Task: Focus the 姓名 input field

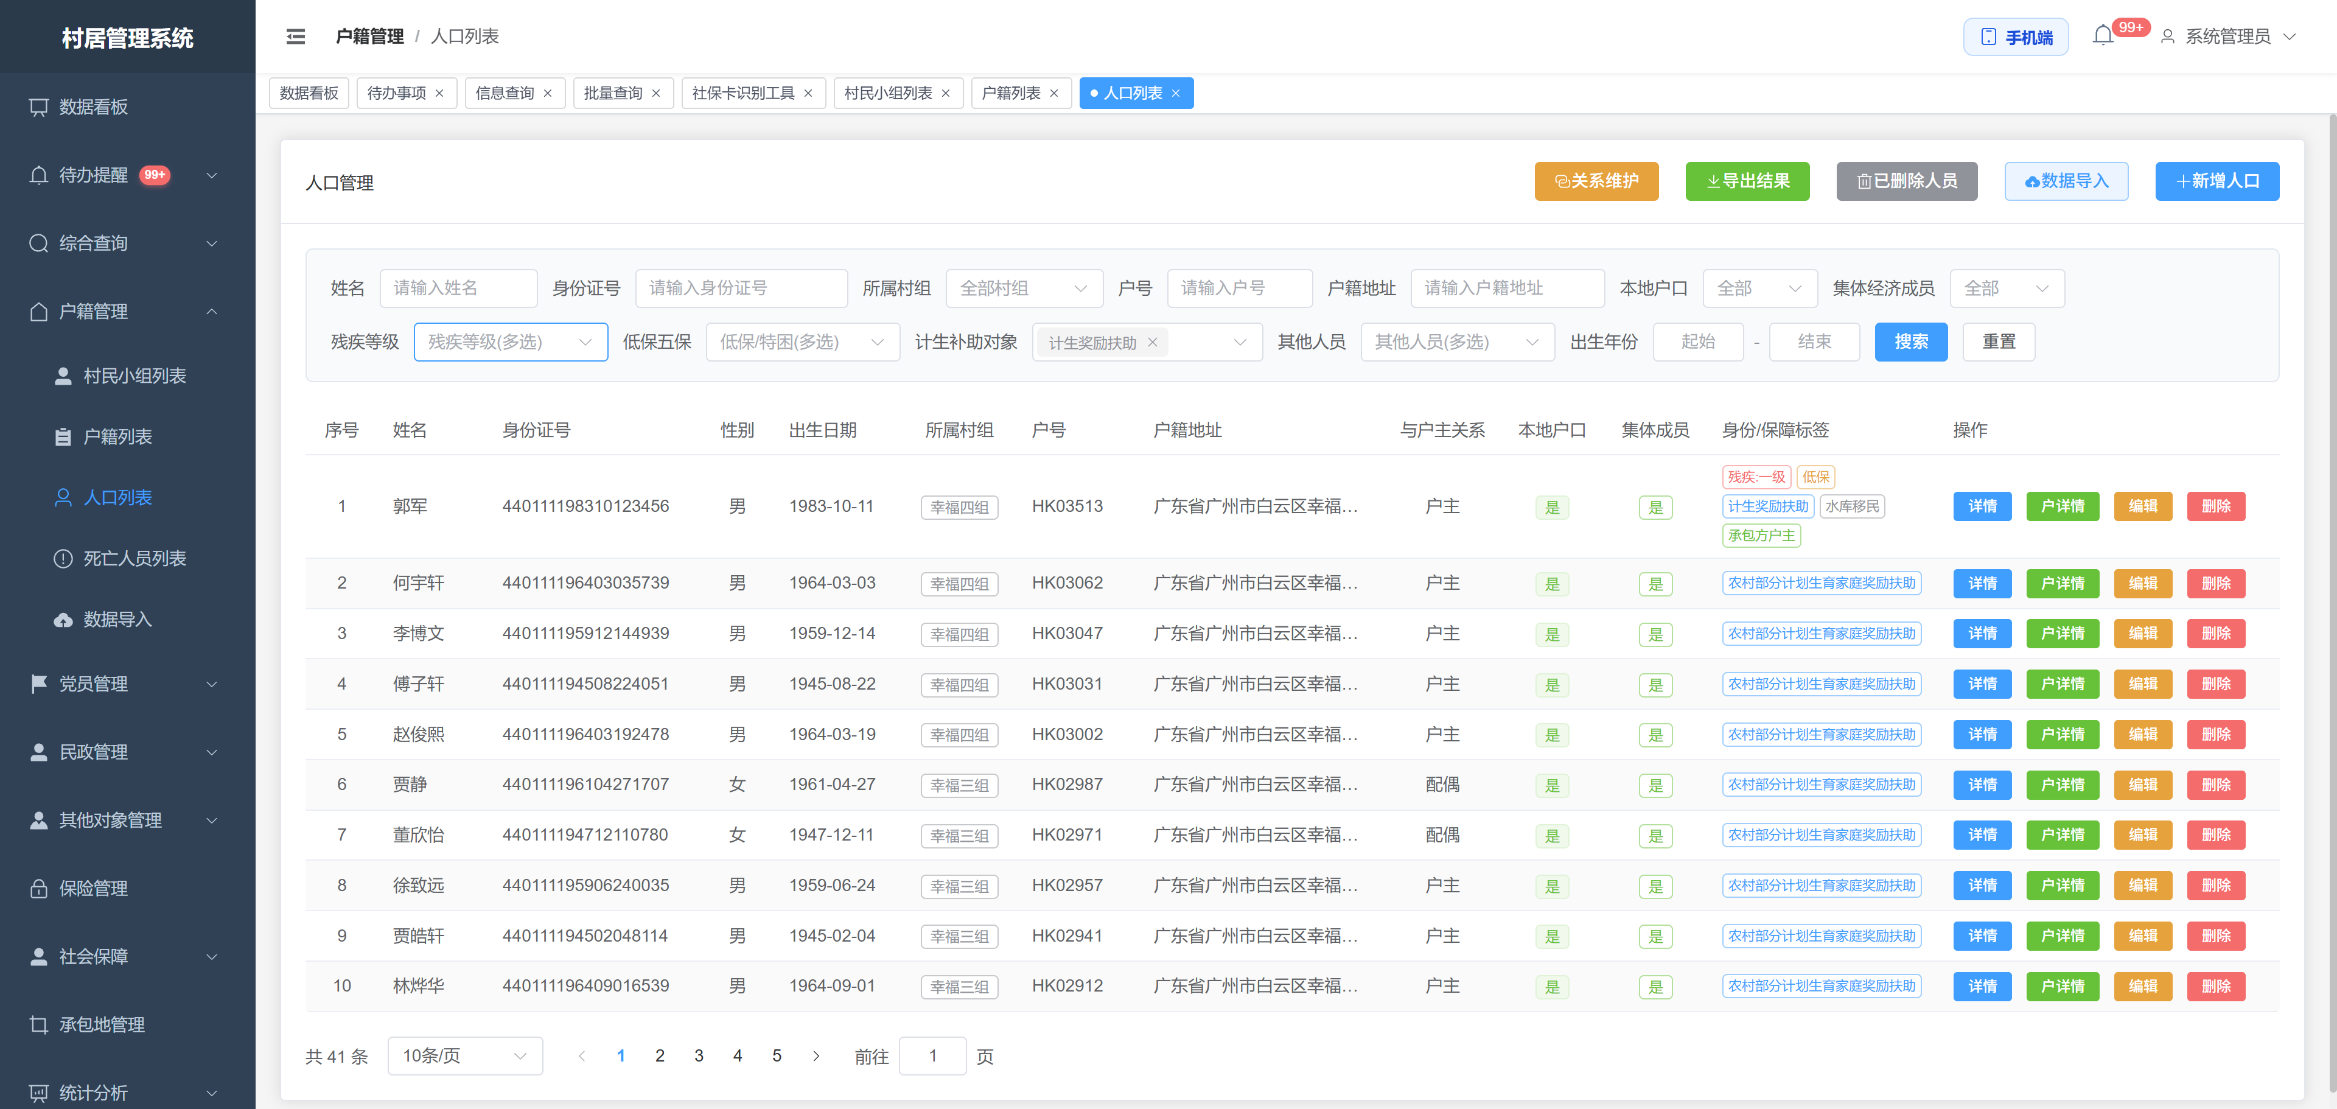Action: click(458, 288)
